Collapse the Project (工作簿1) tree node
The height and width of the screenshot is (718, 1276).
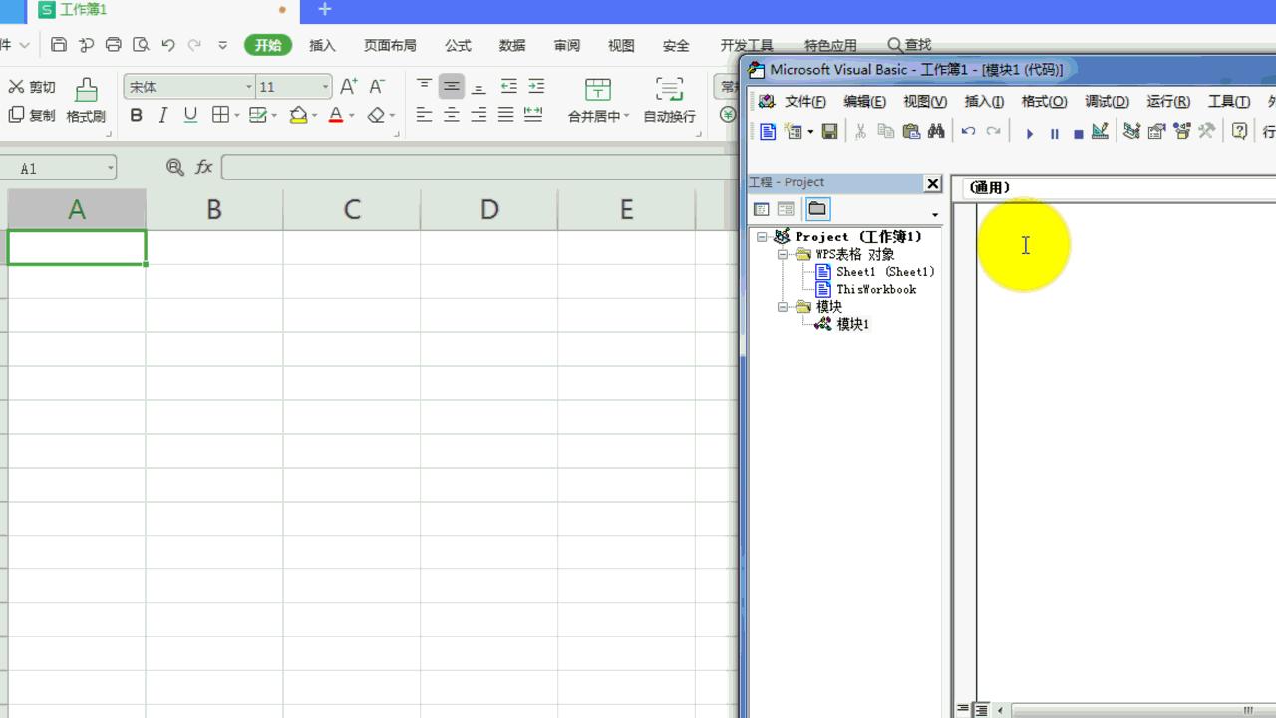pos(763,237)
